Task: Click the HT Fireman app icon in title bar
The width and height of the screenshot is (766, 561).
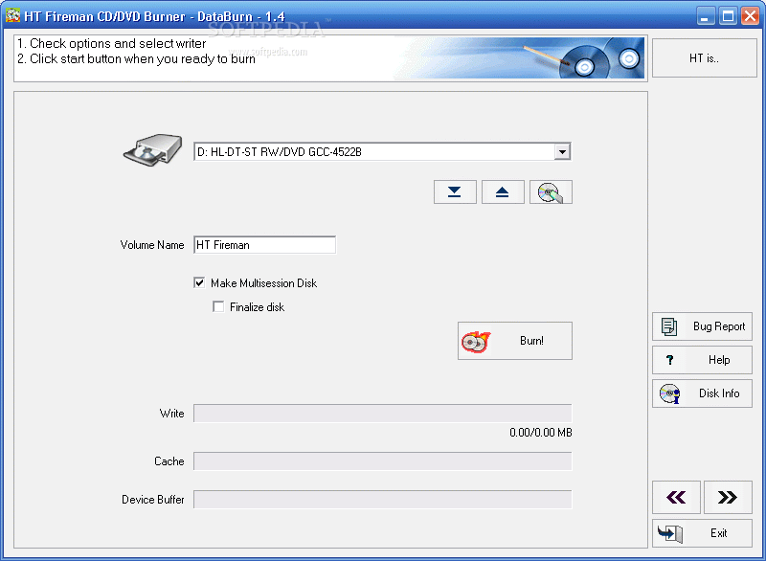Action: [12, 15]
